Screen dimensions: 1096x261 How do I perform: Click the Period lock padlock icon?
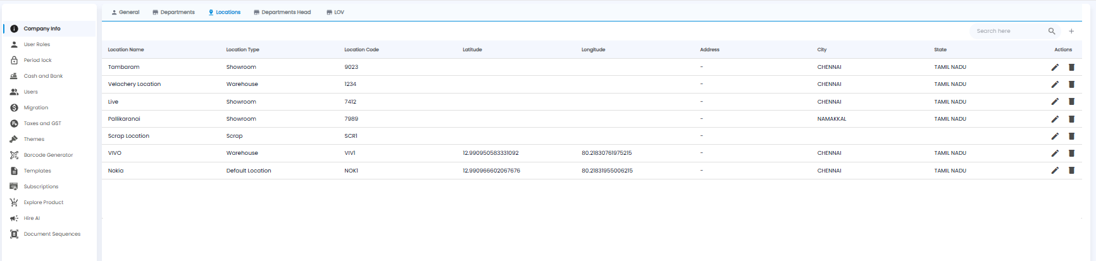point(14,60)
